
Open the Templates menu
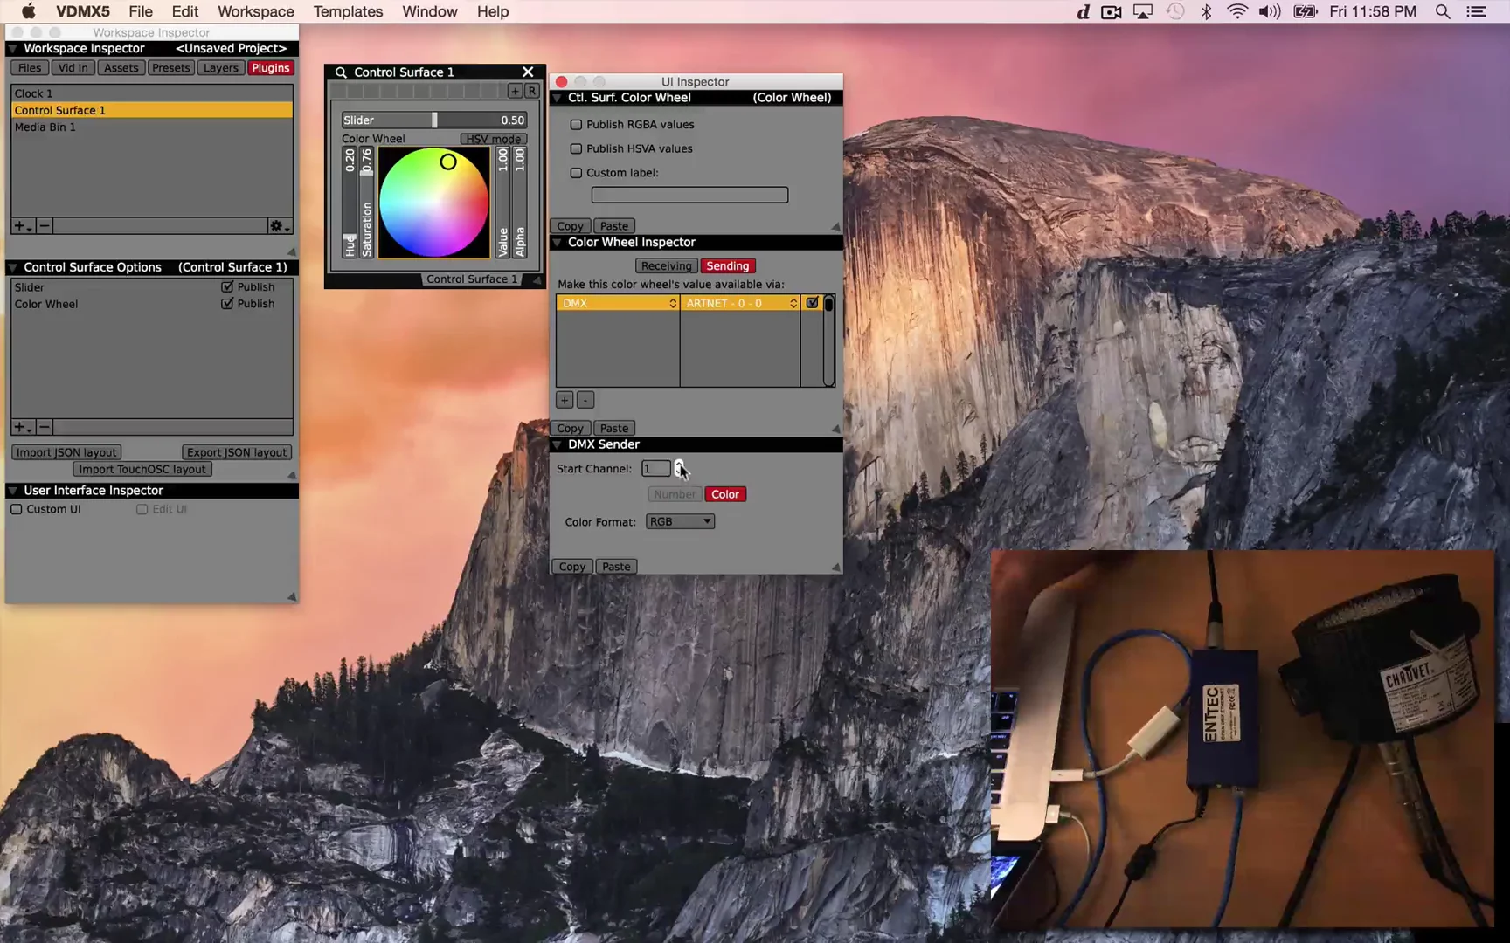pos(348,11)
